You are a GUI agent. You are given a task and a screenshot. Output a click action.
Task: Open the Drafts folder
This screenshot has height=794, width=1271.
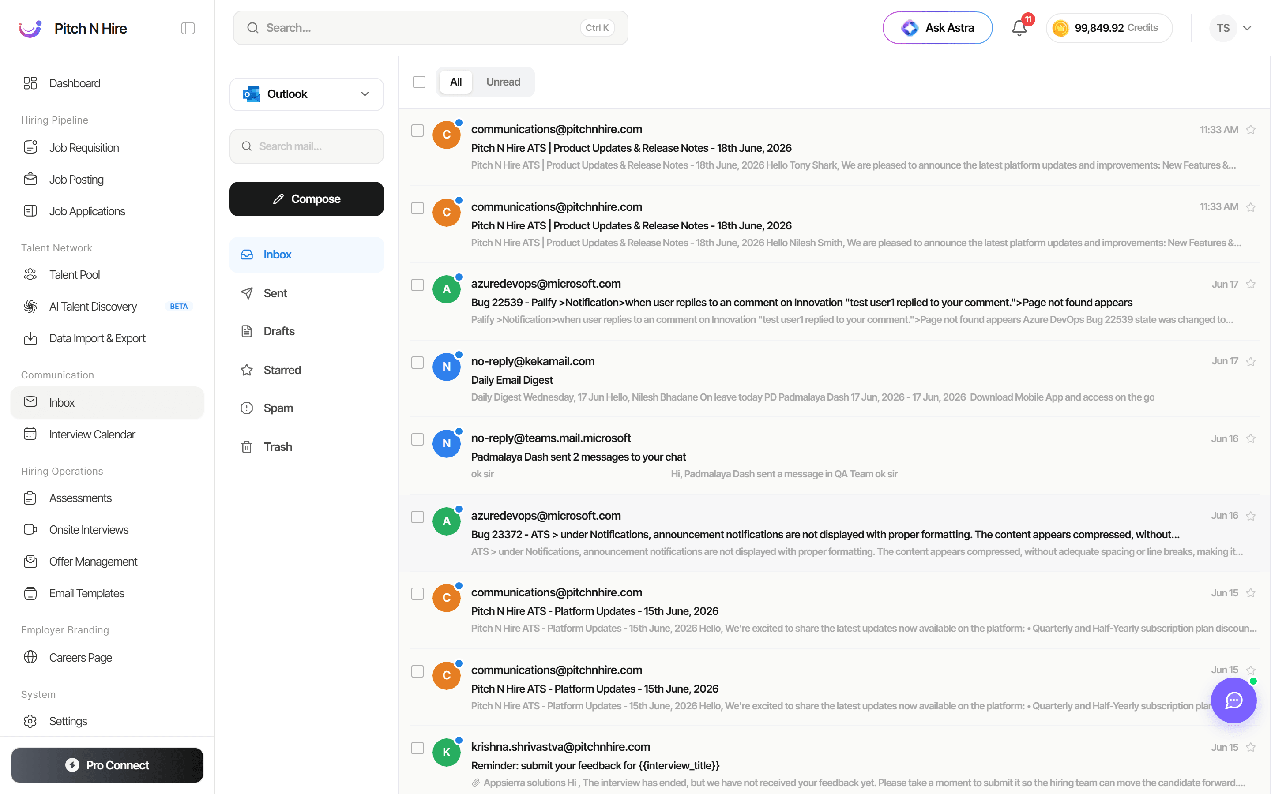click(x=306, y=331)
